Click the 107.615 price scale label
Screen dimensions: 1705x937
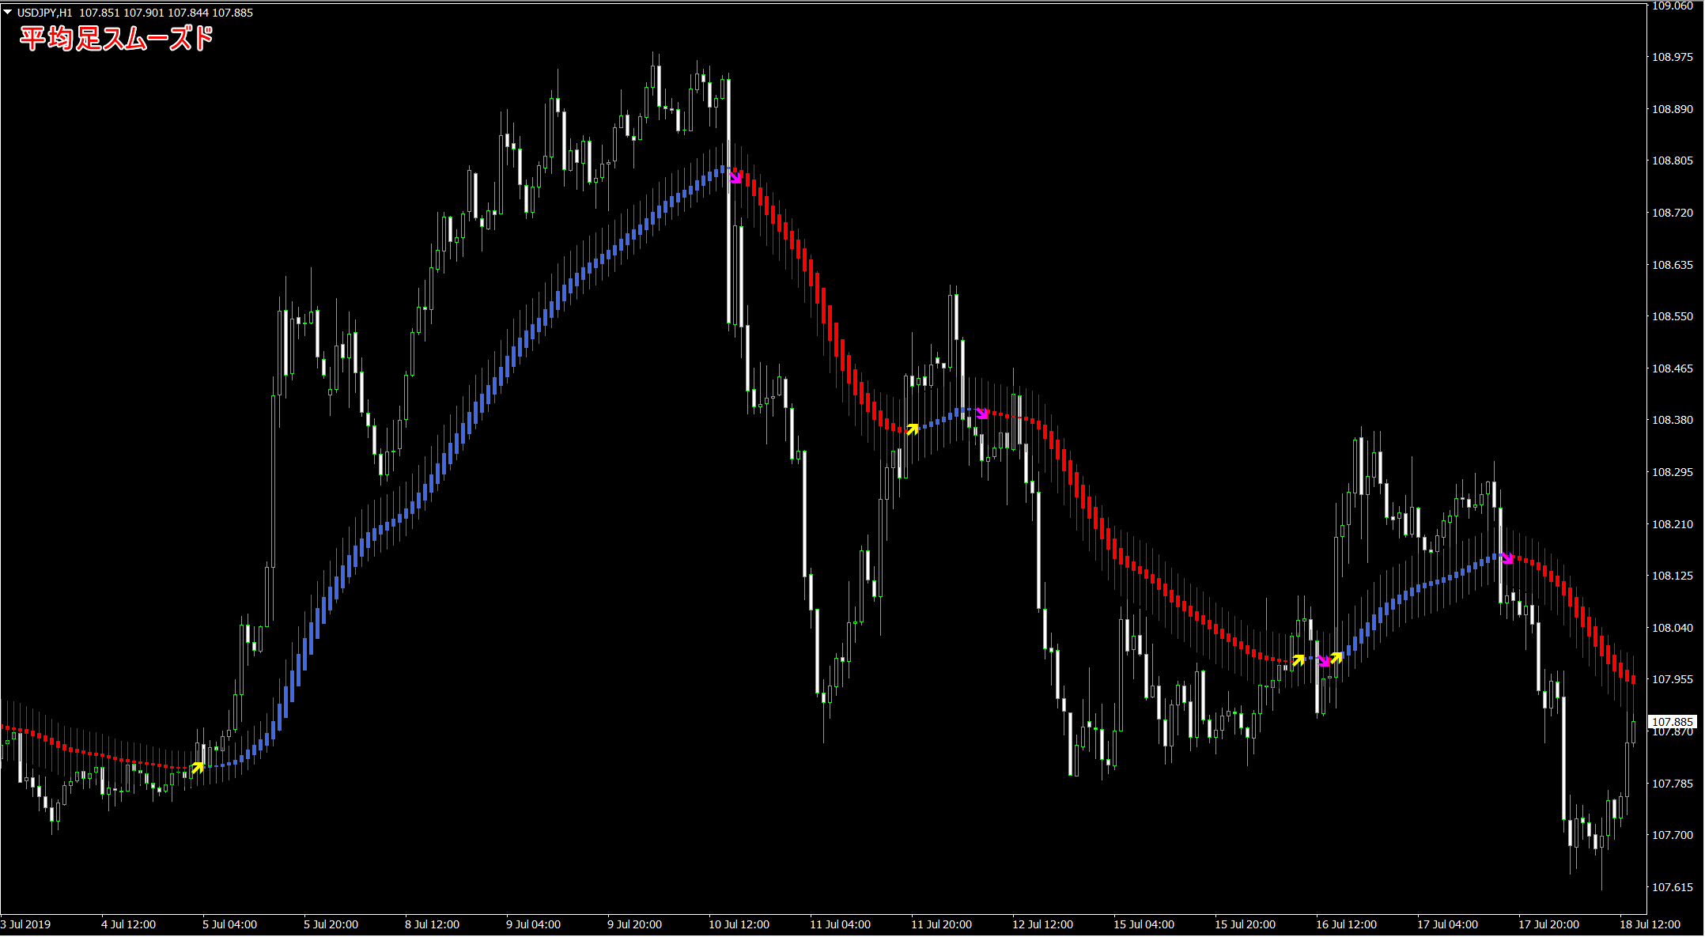tap(1672, 887)
